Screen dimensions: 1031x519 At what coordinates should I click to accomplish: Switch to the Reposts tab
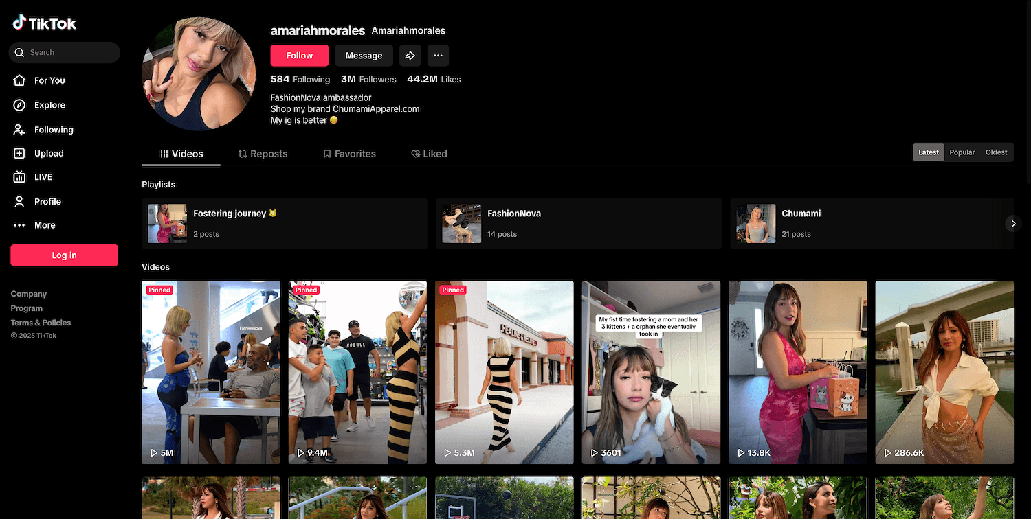(263, 154)
